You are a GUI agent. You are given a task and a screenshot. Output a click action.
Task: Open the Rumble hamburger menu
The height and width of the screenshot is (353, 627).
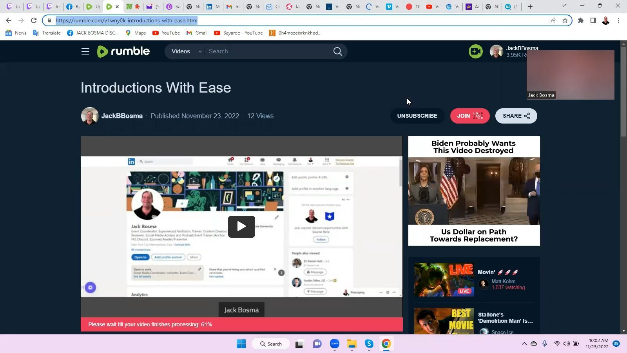tap(85, 51)
